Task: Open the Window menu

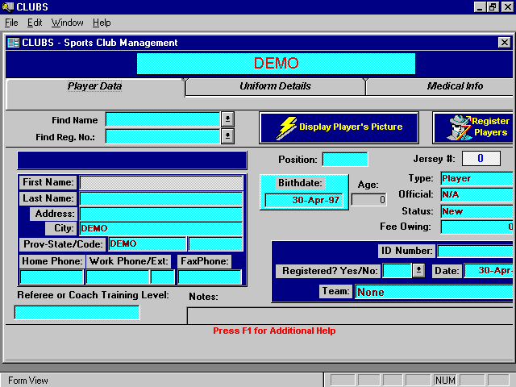Action: point(67,23)
